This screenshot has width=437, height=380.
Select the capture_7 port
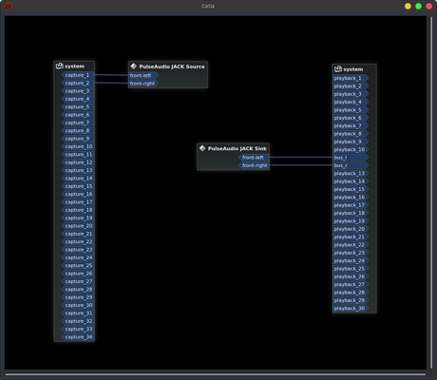click(78, 123)
